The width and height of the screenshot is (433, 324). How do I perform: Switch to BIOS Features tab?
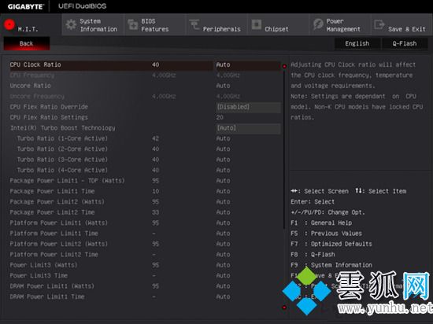[154, 25]
